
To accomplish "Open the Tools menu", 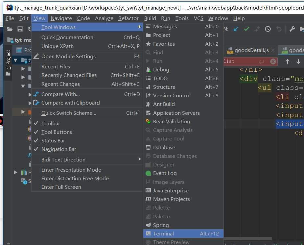I will [x=182, y=18].
